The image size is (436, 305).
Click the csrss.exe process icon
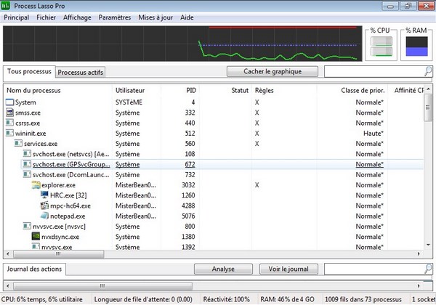(9, 123)
